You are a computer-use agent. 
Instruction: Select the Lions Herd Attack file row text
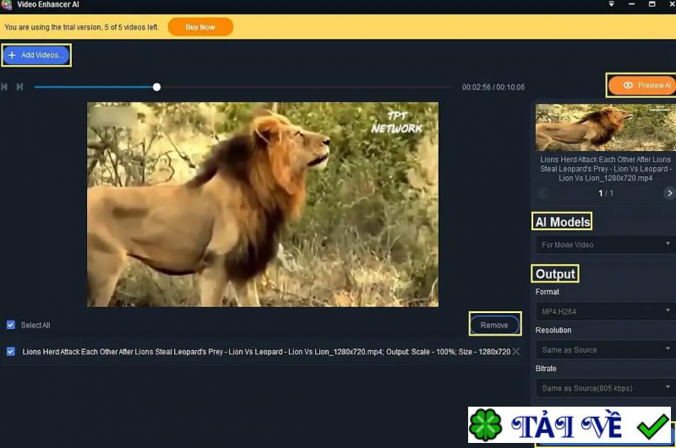click(x=266, y=352)
